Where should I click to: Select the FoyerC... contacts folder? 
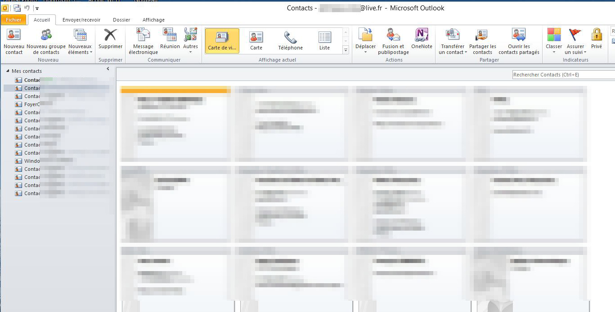coord(32,104)
